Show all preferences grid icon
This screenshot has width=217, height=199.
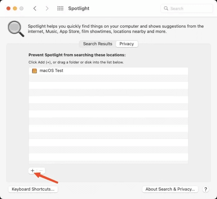pos(60,8)
